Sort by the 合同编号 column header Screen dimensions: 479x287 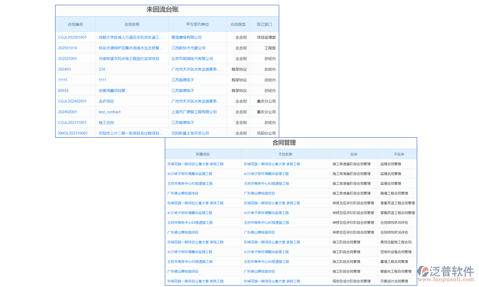point(75,24)
